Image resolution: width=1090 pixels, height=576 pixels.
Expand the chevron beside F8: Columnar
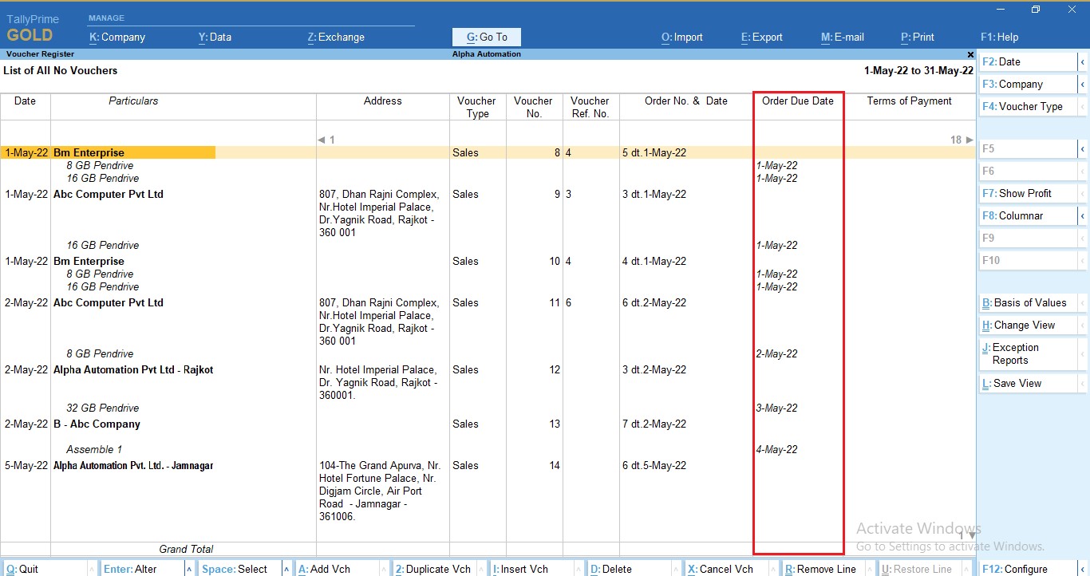[1083, 215]
